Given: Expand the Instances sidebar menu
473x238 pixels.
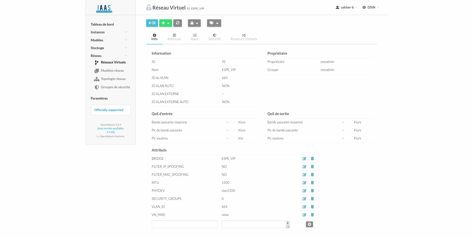Looking at the screenshot, I should click(109, 32).
